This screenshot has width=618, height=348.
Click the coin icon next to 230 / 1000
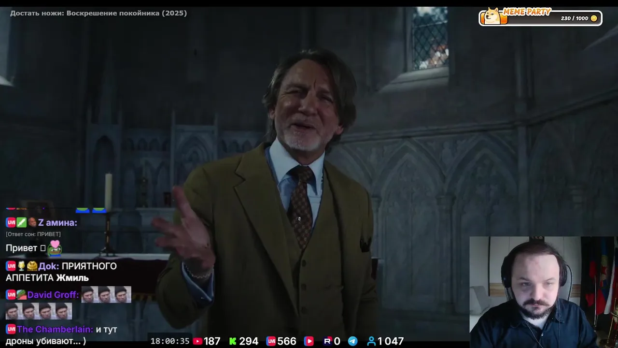594,18
